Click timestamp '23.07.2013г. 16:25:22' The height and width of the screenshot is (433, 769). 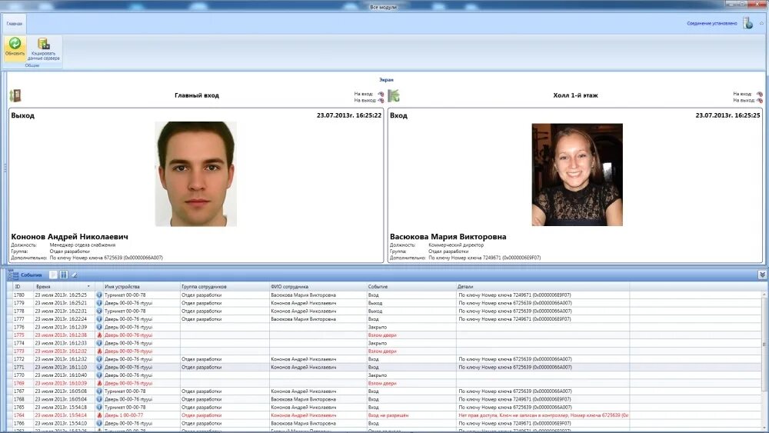coord(348,115)
